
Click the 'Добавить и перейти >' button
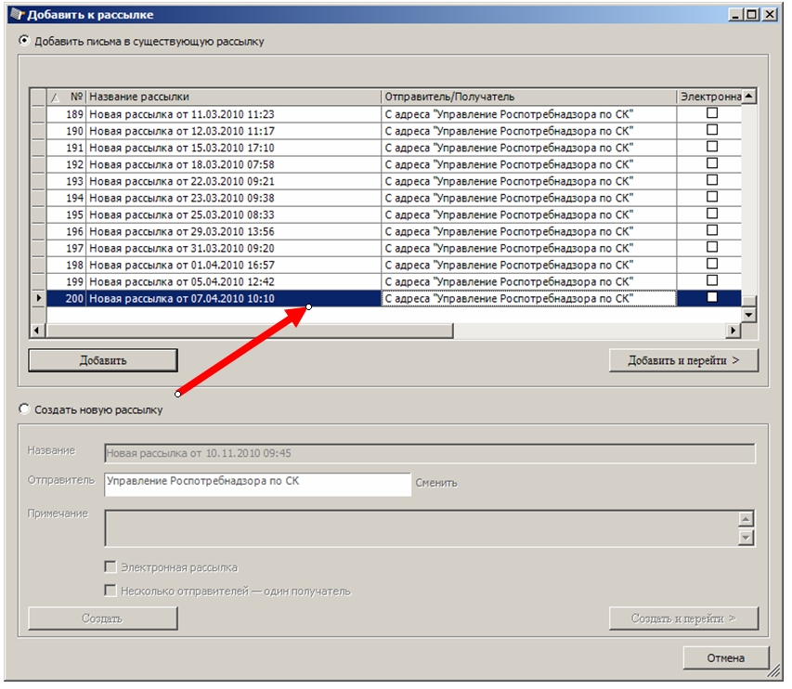coord(683,360)
